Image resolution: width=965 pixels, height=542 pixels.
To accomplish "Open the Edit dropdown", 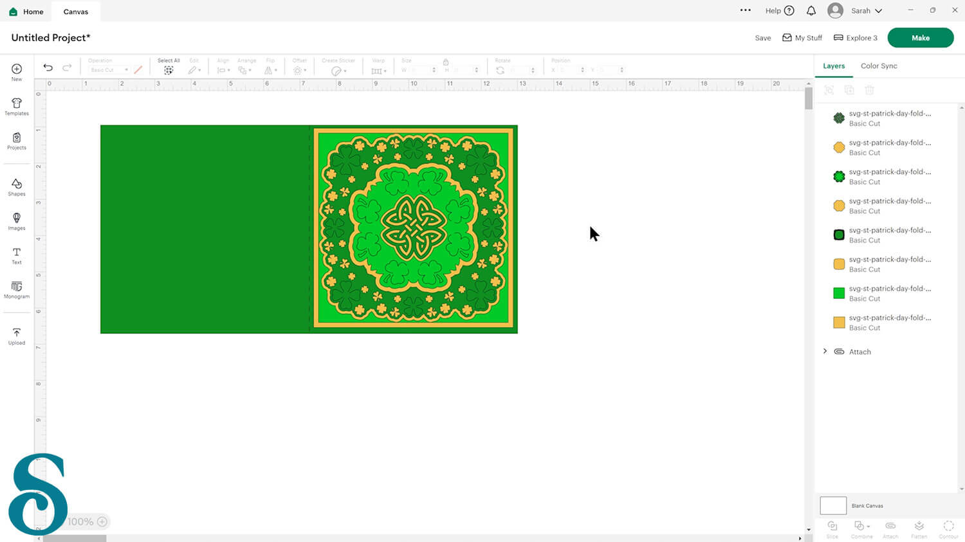I will click(194, 70).
